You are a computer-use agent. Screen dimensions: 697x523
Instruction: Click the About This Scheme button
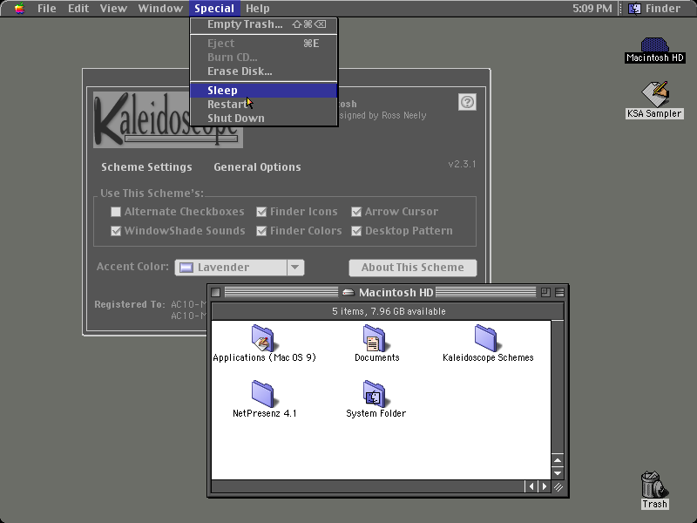coord(412,268)
